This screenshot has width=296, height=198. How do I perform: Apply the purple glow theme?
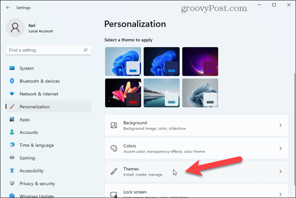tap(200, 62)
